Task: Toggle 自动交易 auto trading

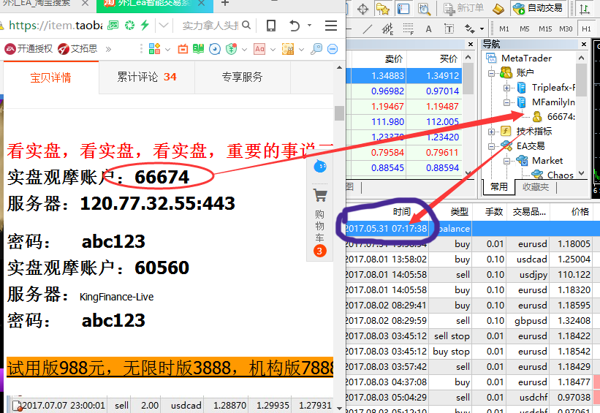Action: (538, 9)
